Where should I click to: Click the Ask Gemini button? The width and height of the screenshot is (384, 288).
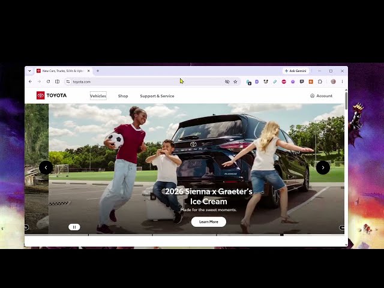tap(296, 71)
